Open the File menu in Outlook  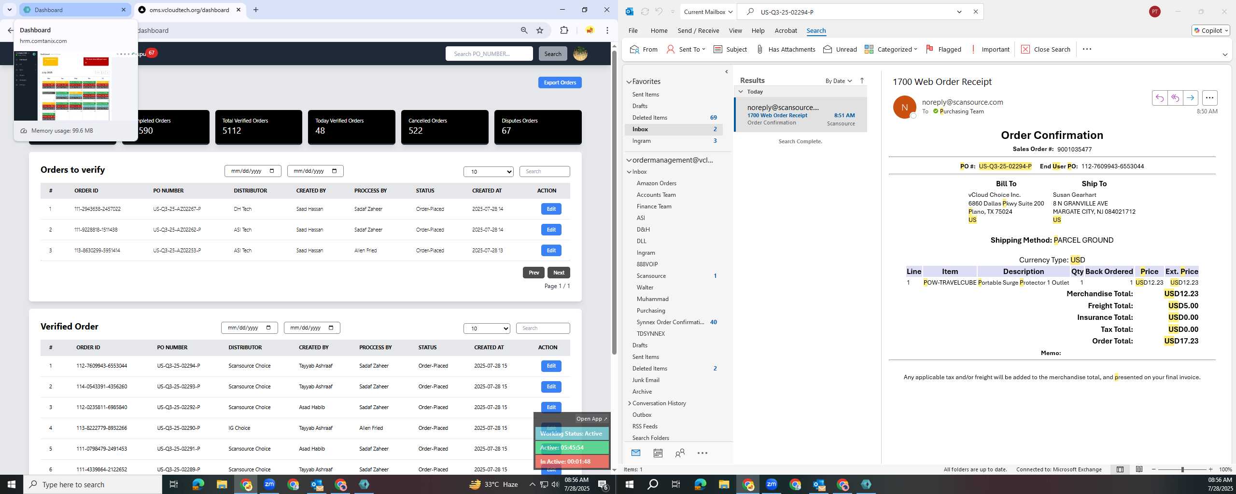(632, 30)
